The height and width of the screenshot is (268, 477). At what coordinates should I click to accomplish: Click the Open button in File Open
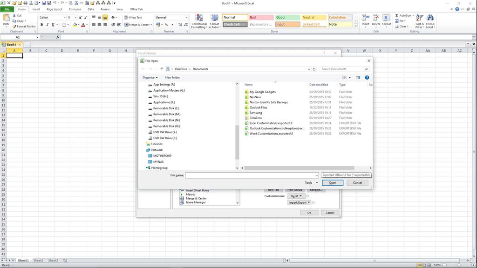[333, 182]
